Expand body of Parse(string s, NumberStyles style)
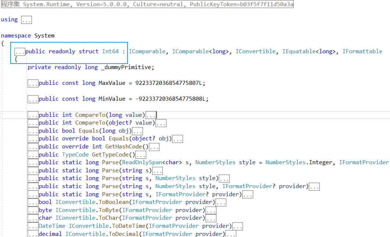 pyautogui.click(x=224, y=179)
